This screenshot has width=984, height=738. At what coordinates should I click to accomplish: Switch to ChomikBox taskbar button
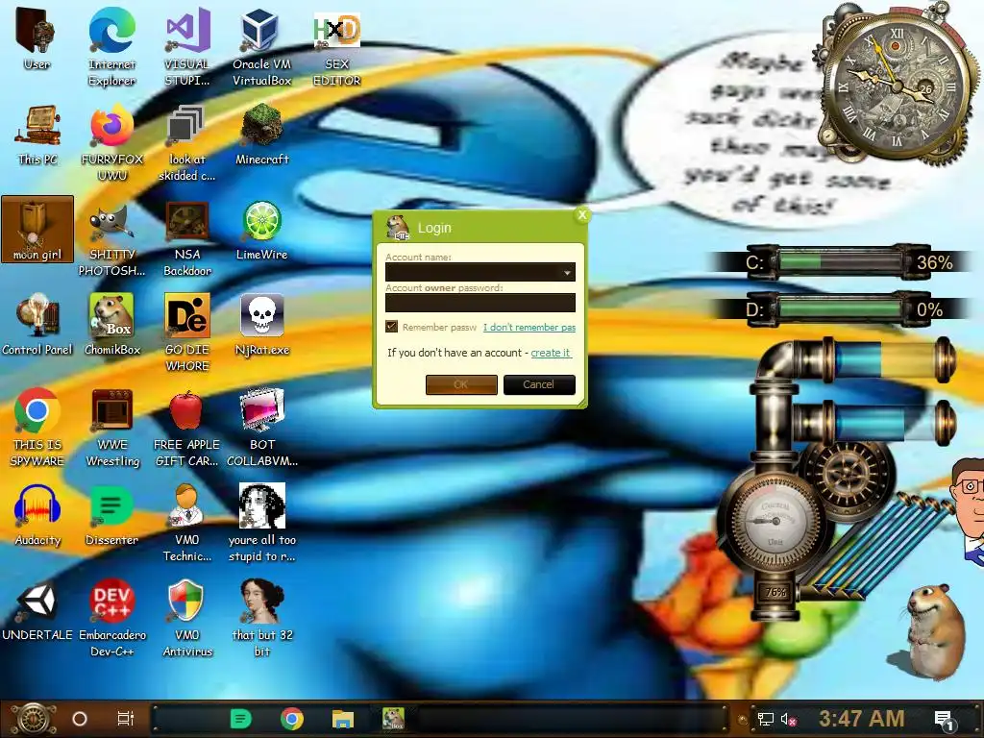tap(393, 719)
